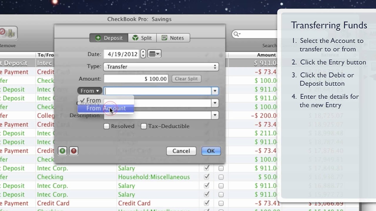Viewport: 376px width, 211px height.
Task: Toggle the Resolved checkbox
Action: pyautogui.click(x=107, y=126)
